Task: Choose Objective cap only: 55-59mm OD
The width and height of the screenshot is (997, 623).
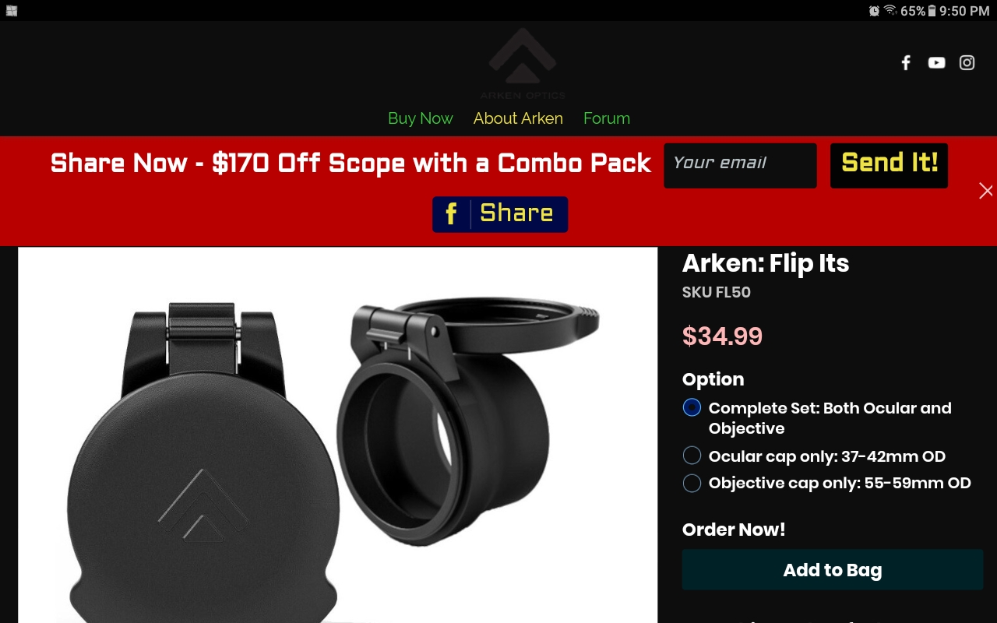Action: pos(692,483)
